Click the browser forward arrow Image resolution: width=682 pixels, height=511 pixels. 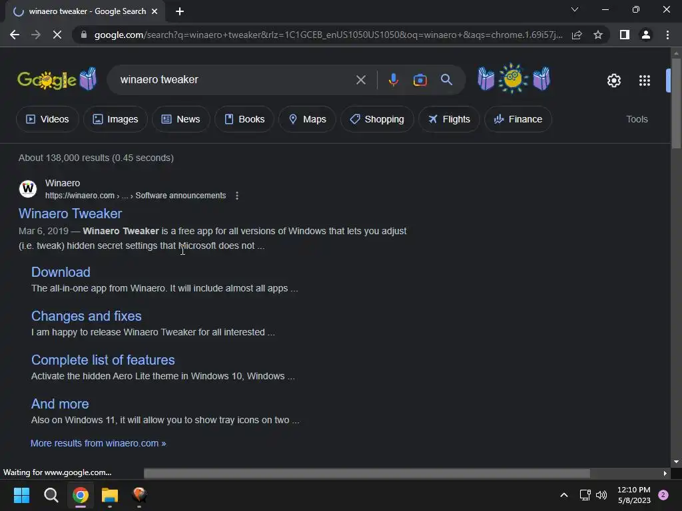[36, 35]
